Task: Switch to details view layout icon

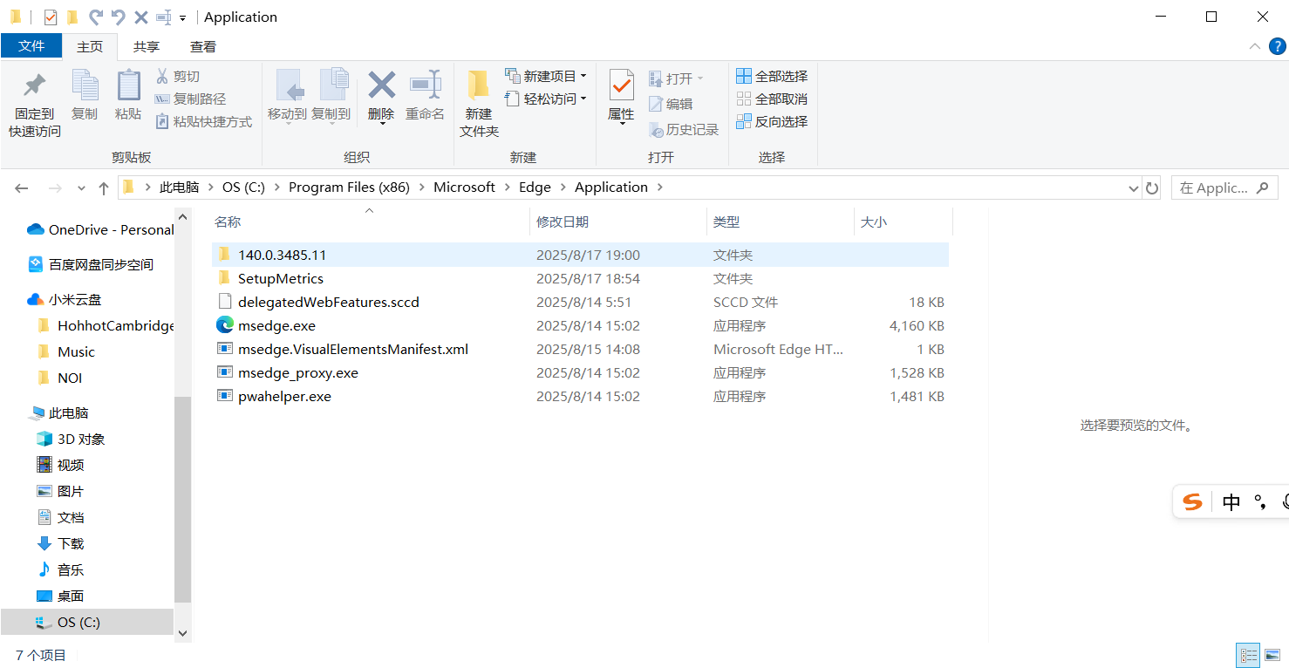Action: (x=1249, y=655)
